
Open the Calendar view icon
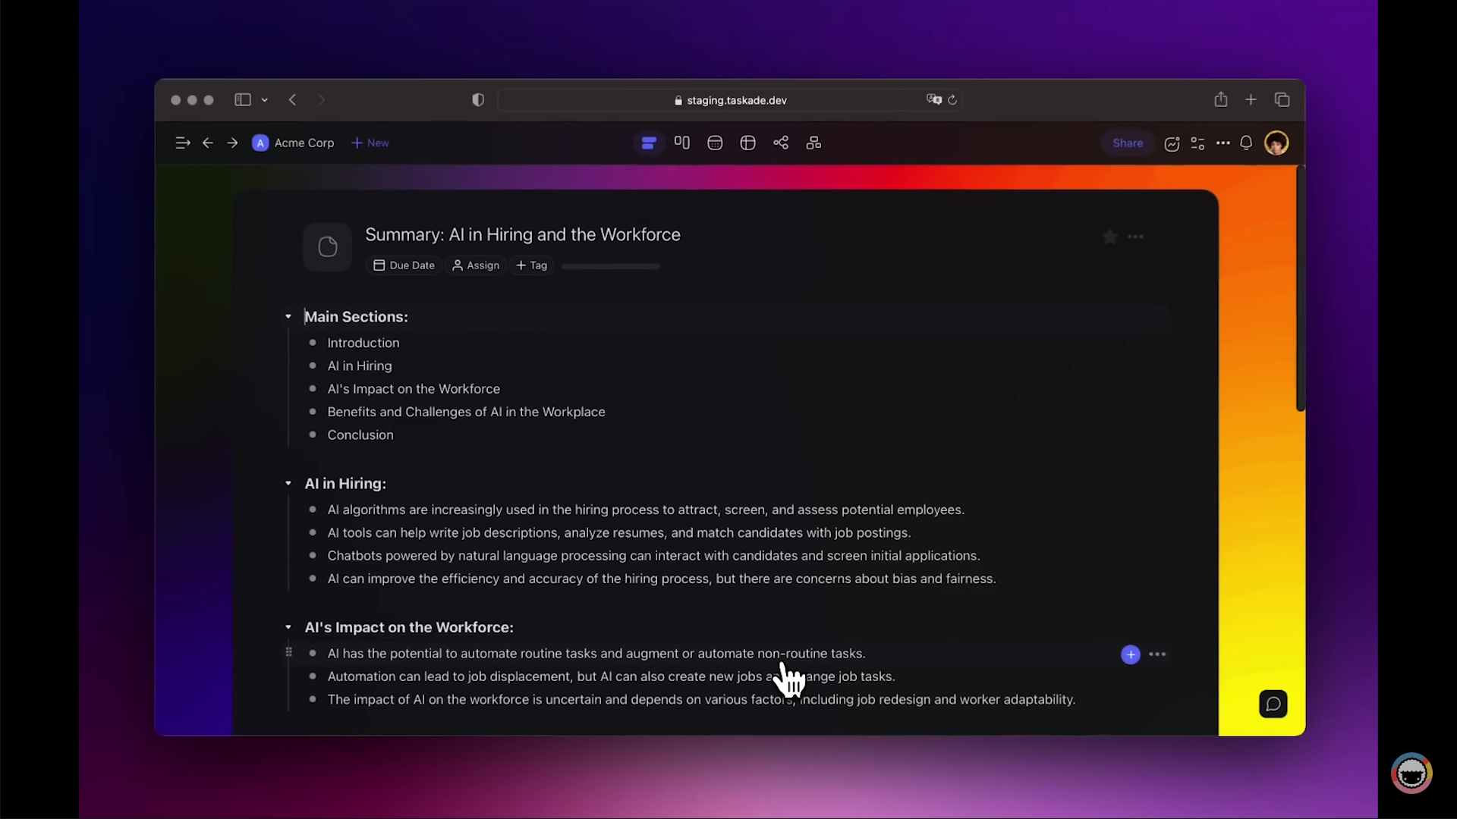[x=714, y=143]
